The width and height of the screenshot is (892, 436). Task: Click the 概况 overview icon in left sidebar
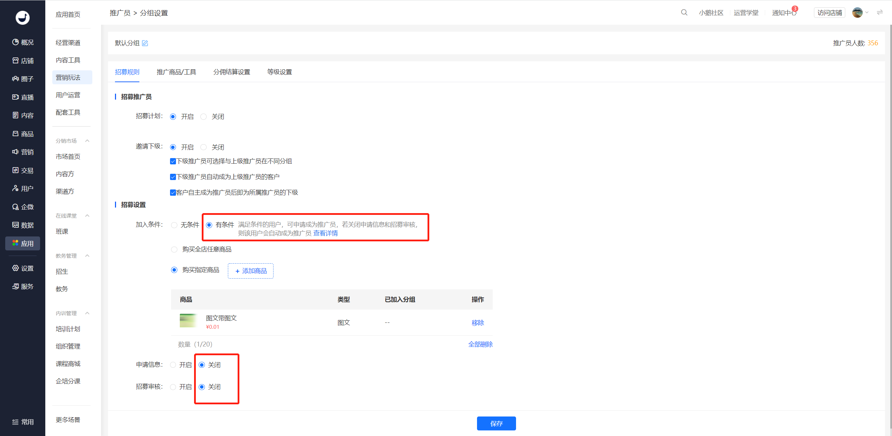(15, 42)
